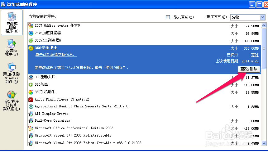The width and height of the screenshot is (268, 153).
Task: Click the Dual-Core Optimizer icon
Action: tap(31, 121)
